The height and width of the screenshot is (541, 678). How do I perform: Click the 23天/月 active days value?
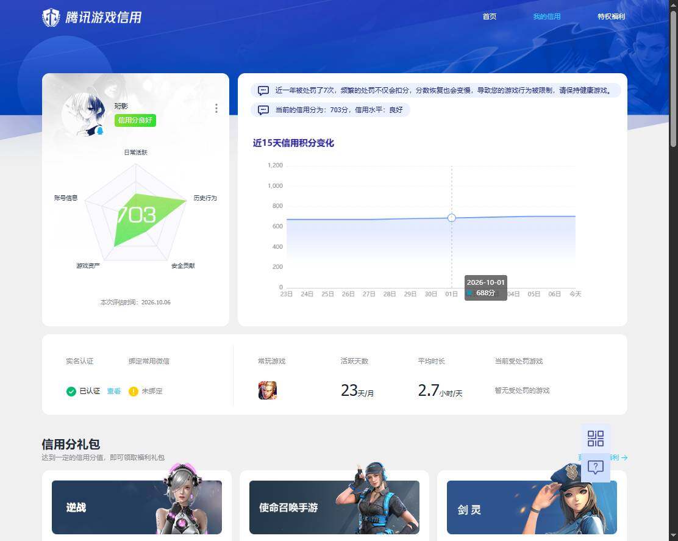357,390
